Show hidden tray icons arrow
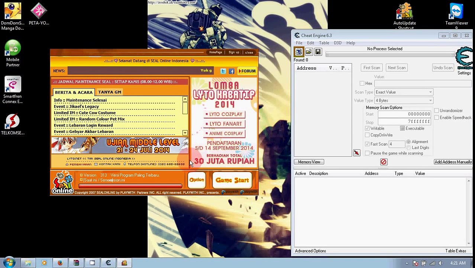The image size is (475, 268). click(407, 263)
